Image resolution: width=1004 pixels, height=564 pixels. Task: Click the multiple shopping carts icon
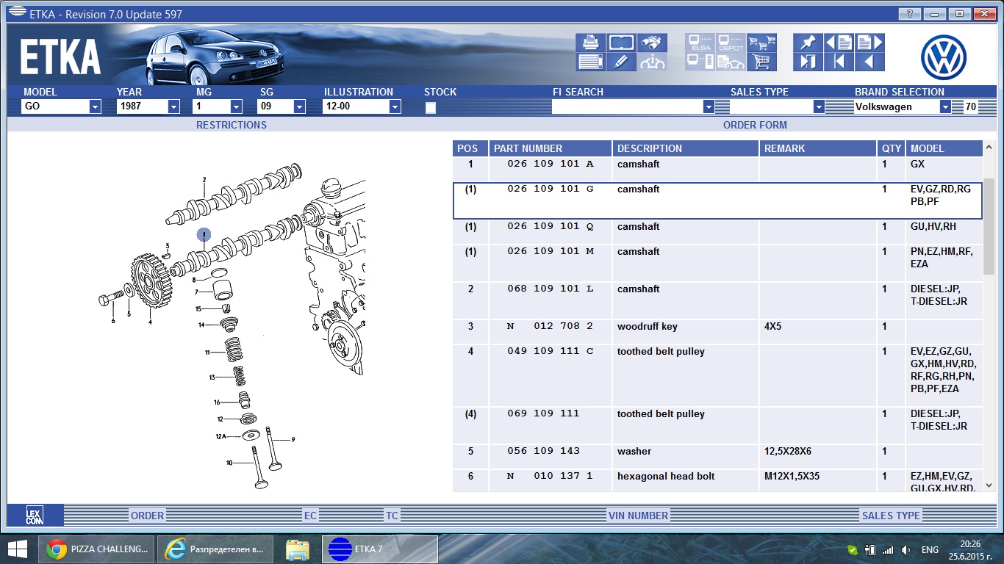click(761, 43)
